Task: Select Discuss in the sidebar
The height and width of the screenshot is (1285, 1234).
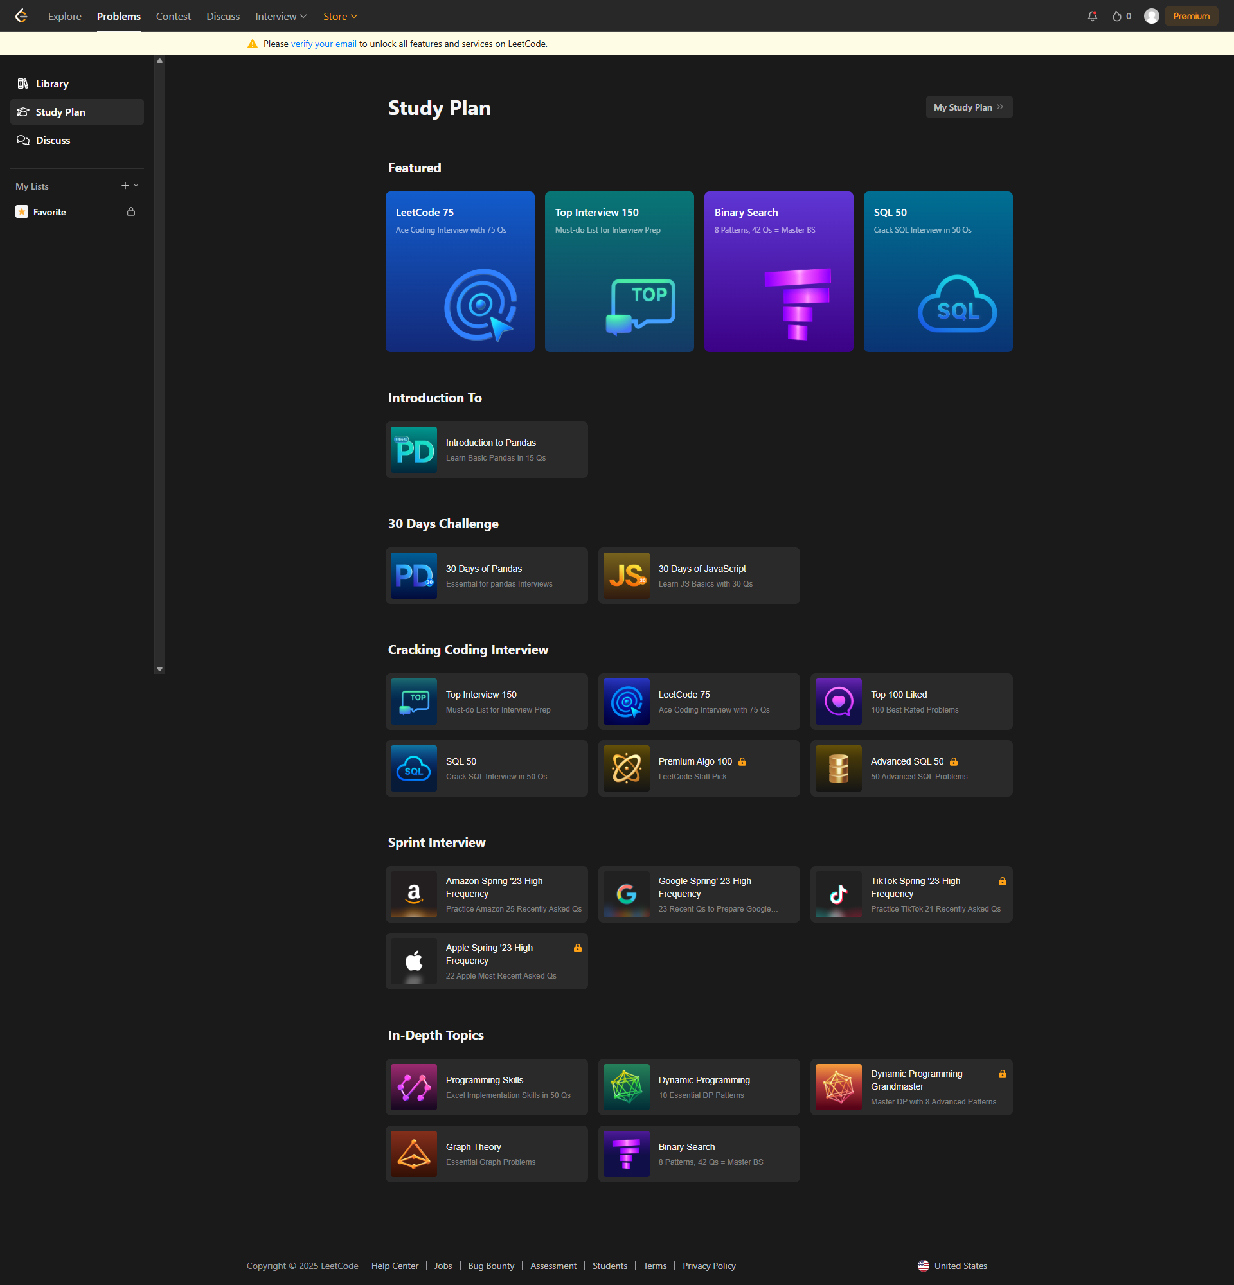Action: (77, 140)
